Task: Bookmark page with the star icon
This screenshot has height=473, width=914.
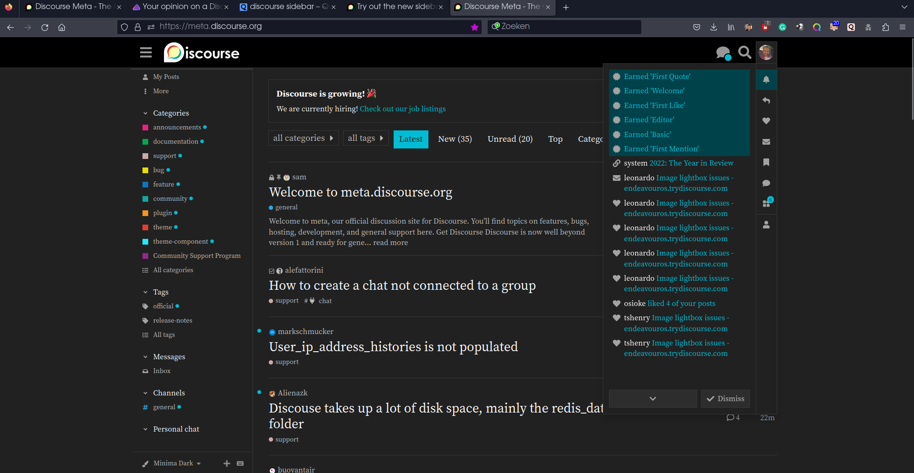Action: coord(475,27)
